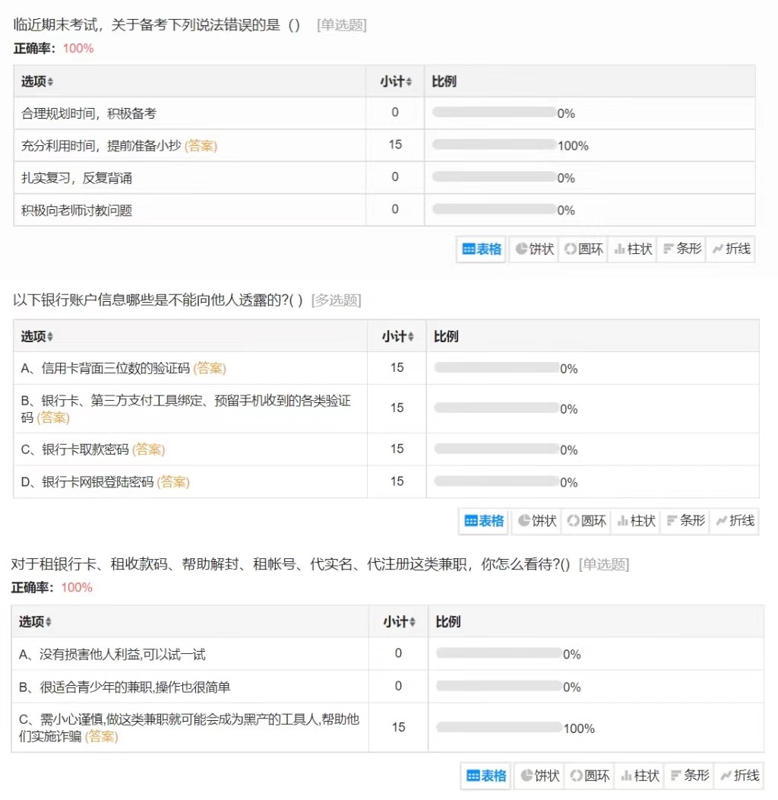Click the 100% bar for option C 需小心谨慎
The image size is (778, 800).
[x=498, y=727]
